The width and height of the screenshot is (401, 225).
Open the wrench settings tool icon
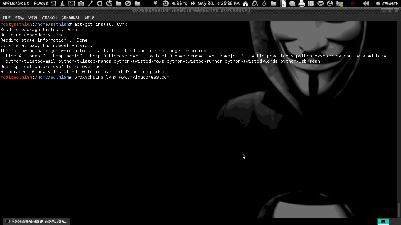coord(90,4)
